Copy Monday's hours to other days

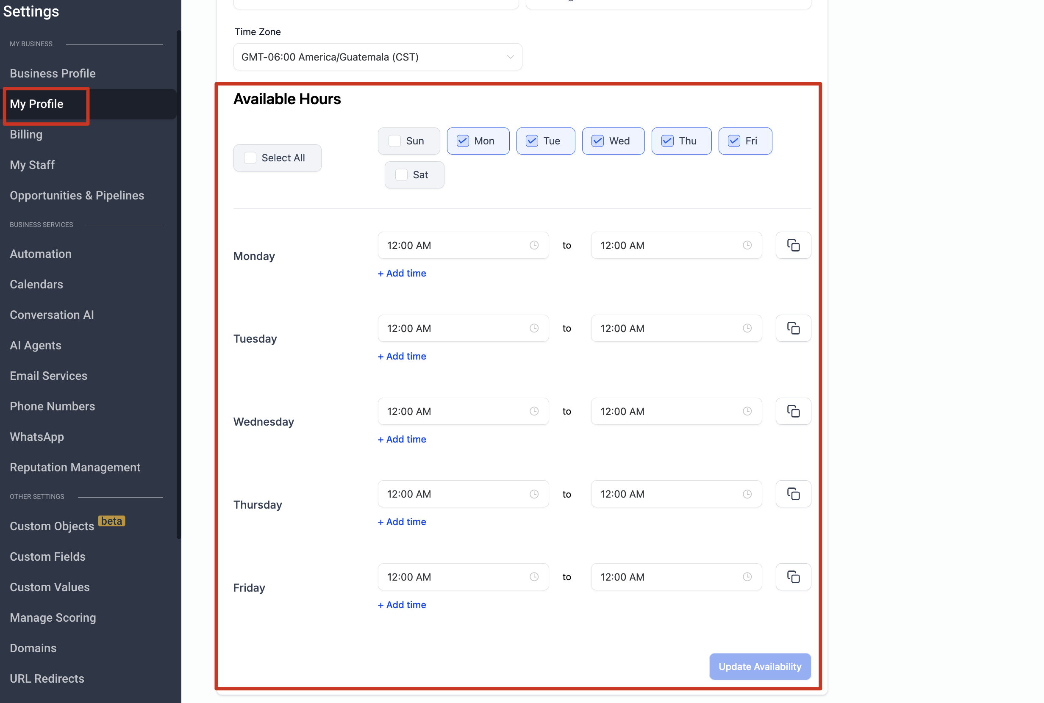tap(793, 245)
